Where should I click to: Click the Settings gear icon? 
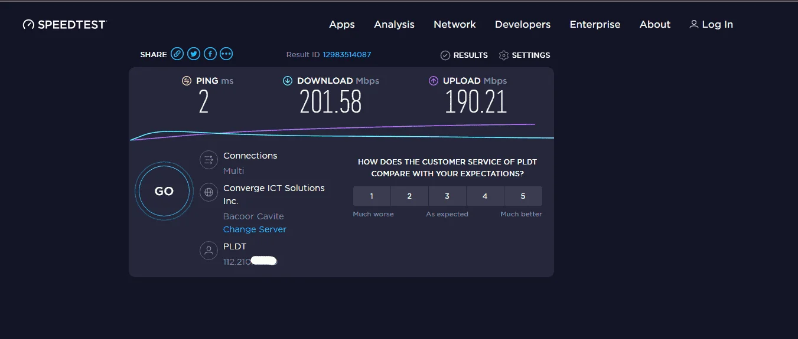(x=504, y=55)
